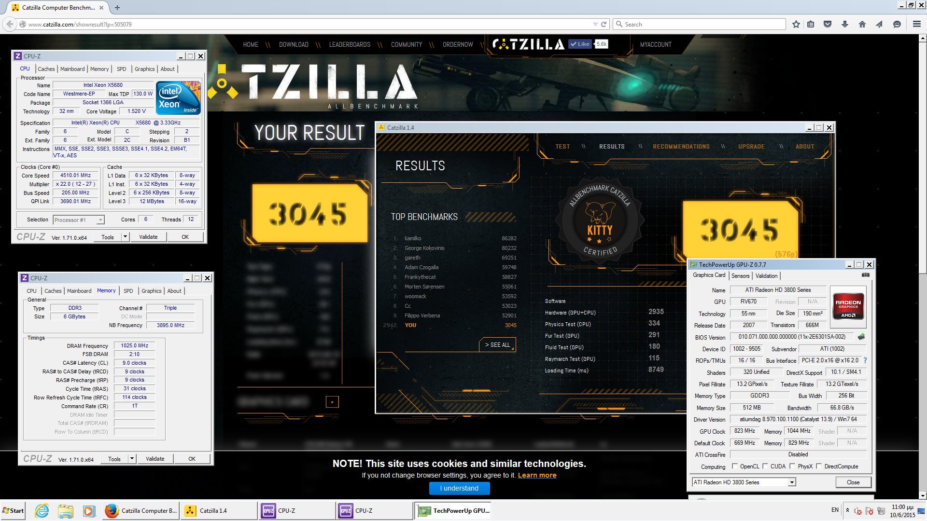Click the Facebook Like button in header
This screenshot has width=927, height=521.
point(580,44)
